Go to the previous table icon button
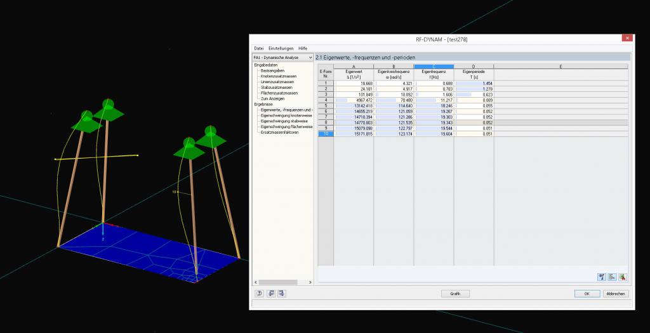Image resolution: width=650 pixels, height=333 pixels. [x=271, y=293]
